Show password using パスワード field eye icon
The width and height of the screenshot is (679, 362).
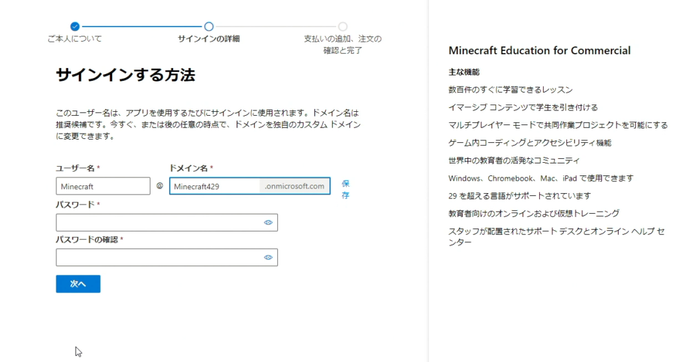(x=269, y=223)
